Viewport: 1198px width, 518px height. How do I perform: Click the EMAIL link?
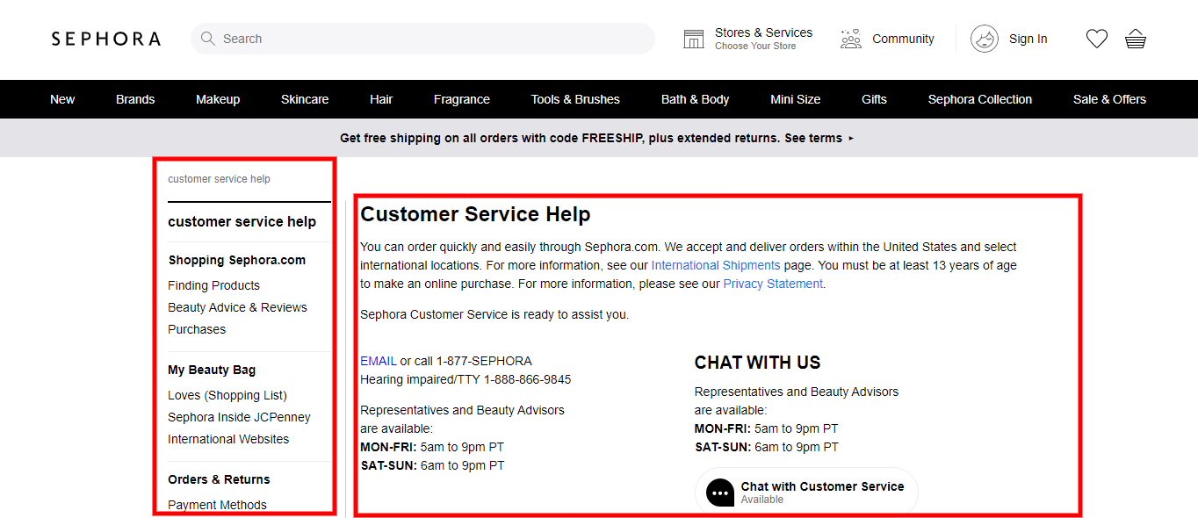(x=379, y=361)
